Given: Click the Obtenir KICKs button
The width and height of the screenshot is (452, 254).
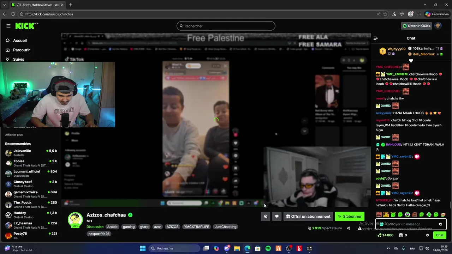Looking at the screenshot, I should click(x=416, y=26).
